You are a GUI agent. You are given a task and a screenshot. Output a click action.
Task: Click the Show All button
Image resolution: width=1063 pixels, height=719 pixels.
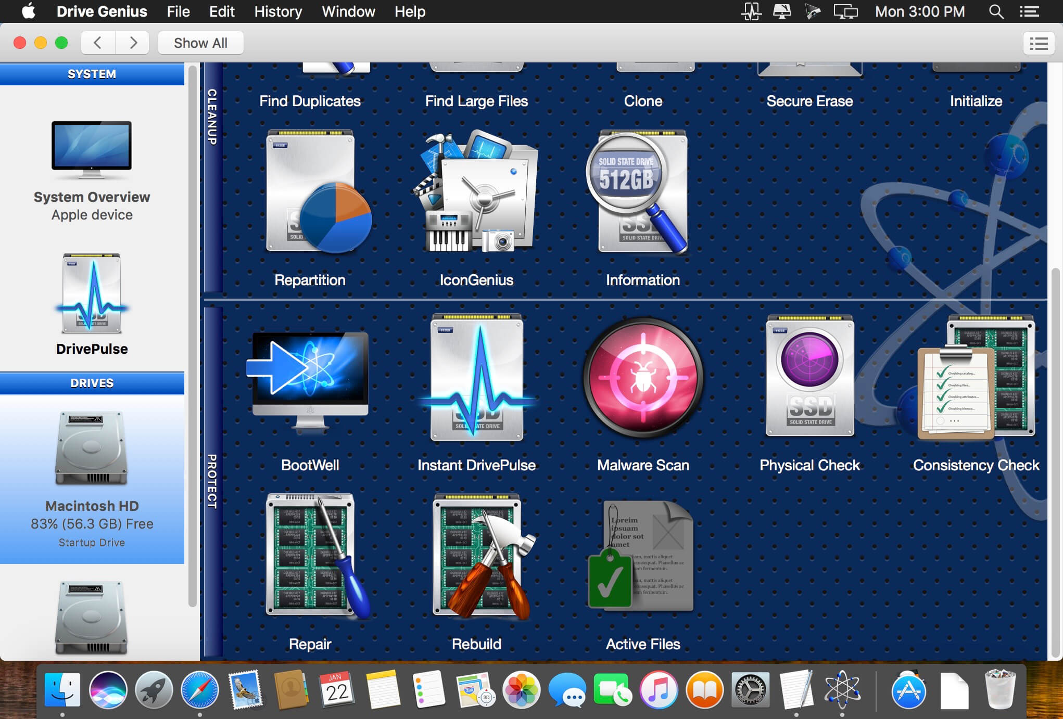click(200, 43)
